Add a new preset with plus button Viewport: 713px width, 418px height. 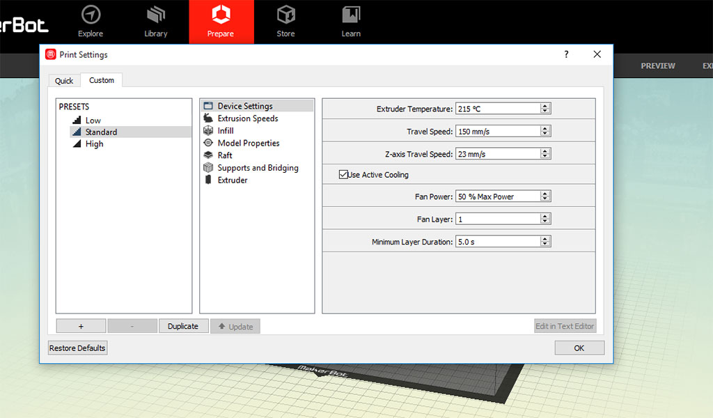pyautogui.click(x=81, y=326)
